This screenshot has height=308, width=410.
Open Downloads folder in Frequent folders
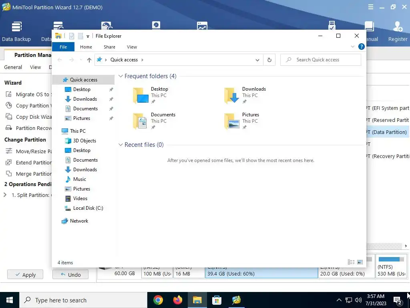tap(245, 95)
